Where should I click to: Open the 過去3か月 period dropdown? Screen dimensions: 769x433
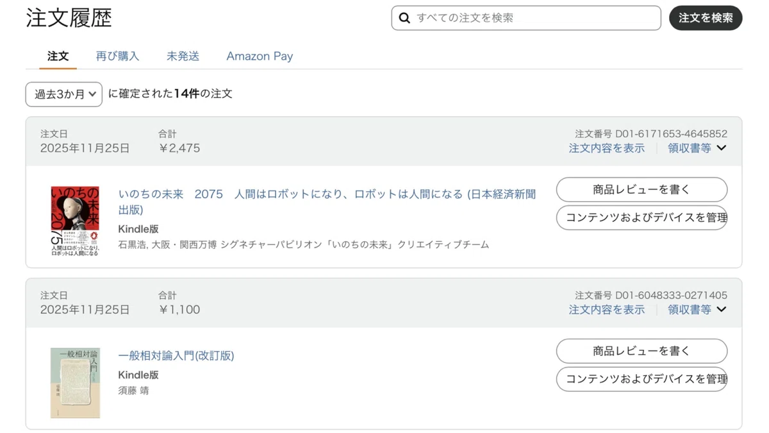64,94
